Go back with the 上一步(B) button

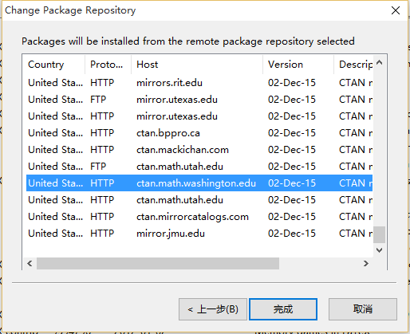point(213,309)
